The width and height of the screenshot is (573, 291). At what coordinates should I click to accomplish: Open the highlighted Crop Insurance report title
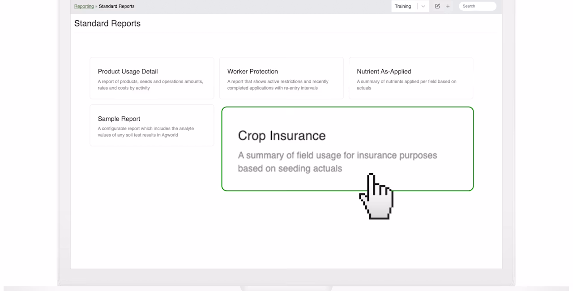(282, 136)
